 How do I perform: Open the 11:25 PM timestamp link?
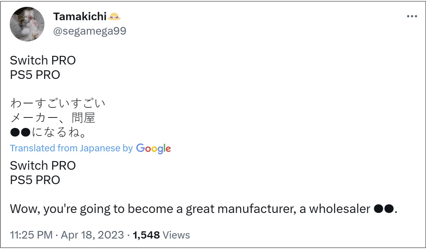point(31,235)
